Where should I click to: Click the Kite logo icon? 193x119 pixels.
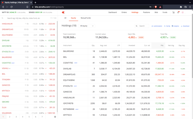tap(63, 12)
